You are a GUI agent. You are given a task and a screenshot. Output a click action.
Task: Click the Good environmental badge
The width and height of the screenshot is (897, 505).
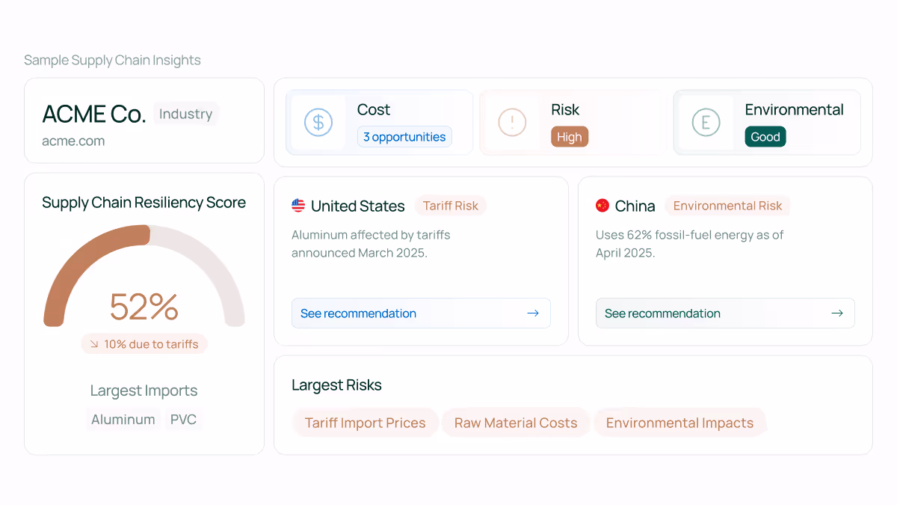pos(765,137)
